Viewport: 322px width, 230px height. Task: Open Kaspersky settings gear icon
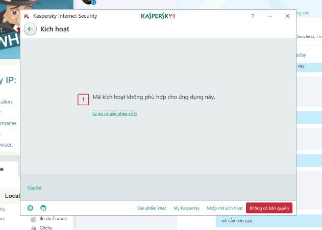[x=30, y=208]
